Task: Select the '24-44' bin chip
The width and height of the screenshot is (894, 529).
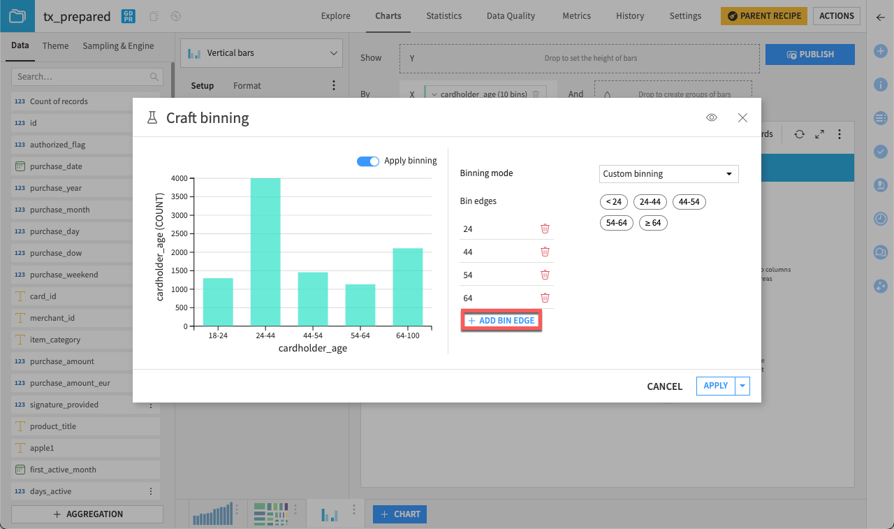Action: (650, 202)
